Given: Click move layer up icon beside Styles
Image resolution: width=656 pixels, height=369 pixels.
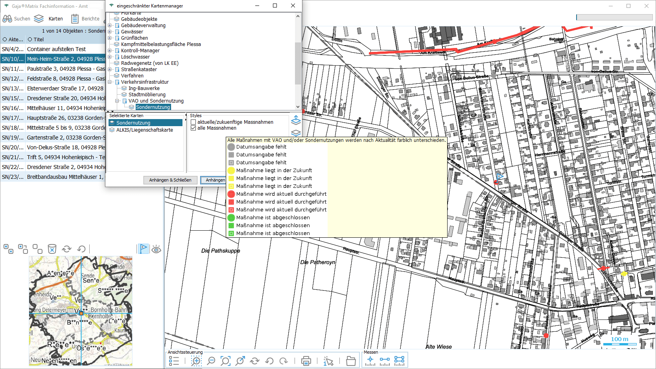Looking at the screenshot, I should click(296, 120).
